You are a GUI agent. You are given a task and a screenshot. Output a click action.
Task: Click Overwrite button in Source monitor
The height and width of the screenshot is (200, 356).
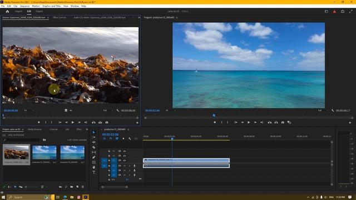[x=100, y=122]
